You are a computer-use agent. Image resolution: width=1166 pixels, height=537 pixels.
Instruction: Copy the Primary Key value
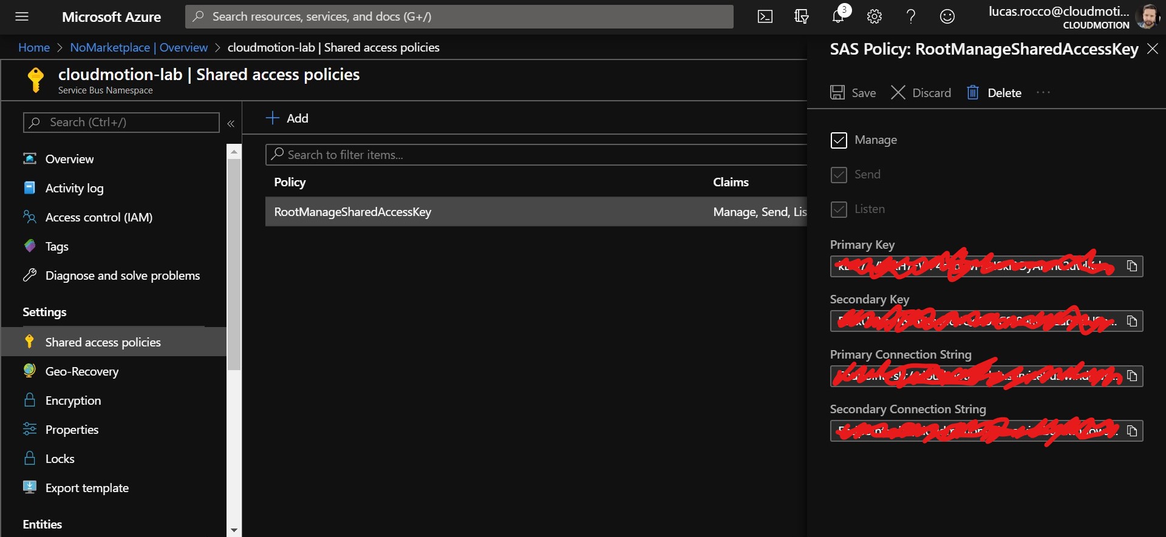1132,266
